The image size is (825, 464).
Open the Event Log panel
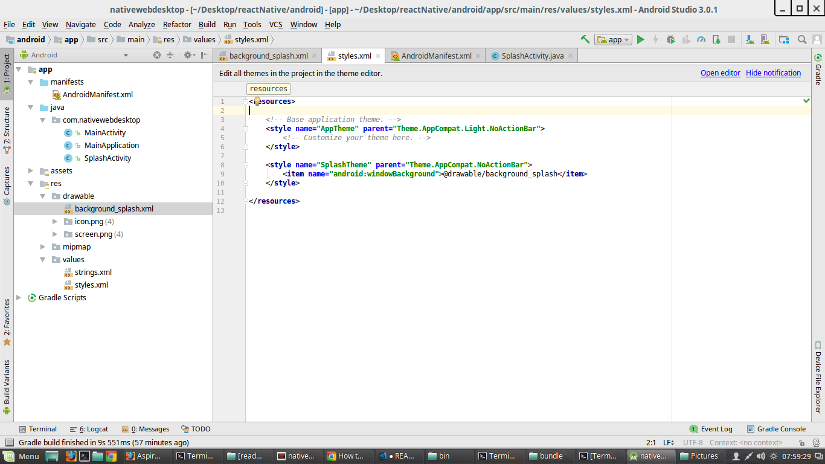pyautogui.click(x=711, y=429)
